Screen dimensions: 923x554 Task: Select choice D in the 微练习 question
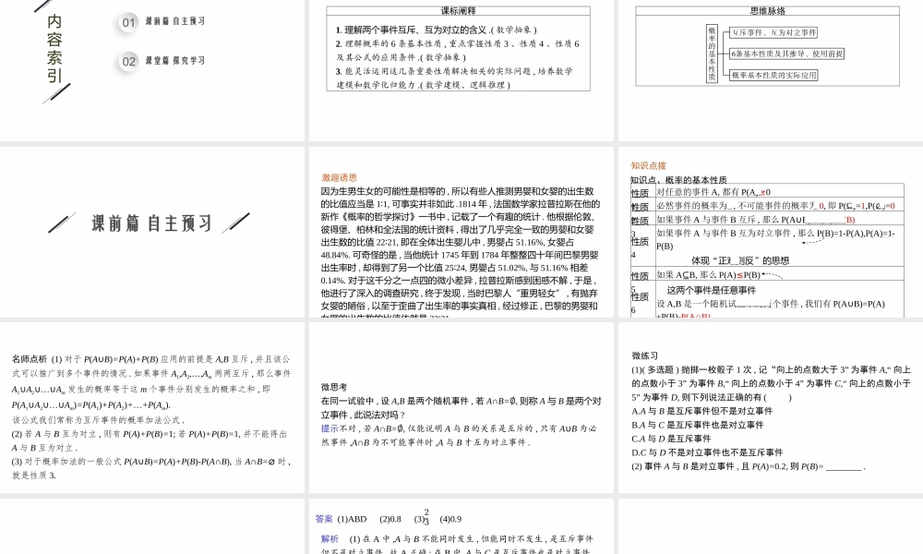pos(706,453)
